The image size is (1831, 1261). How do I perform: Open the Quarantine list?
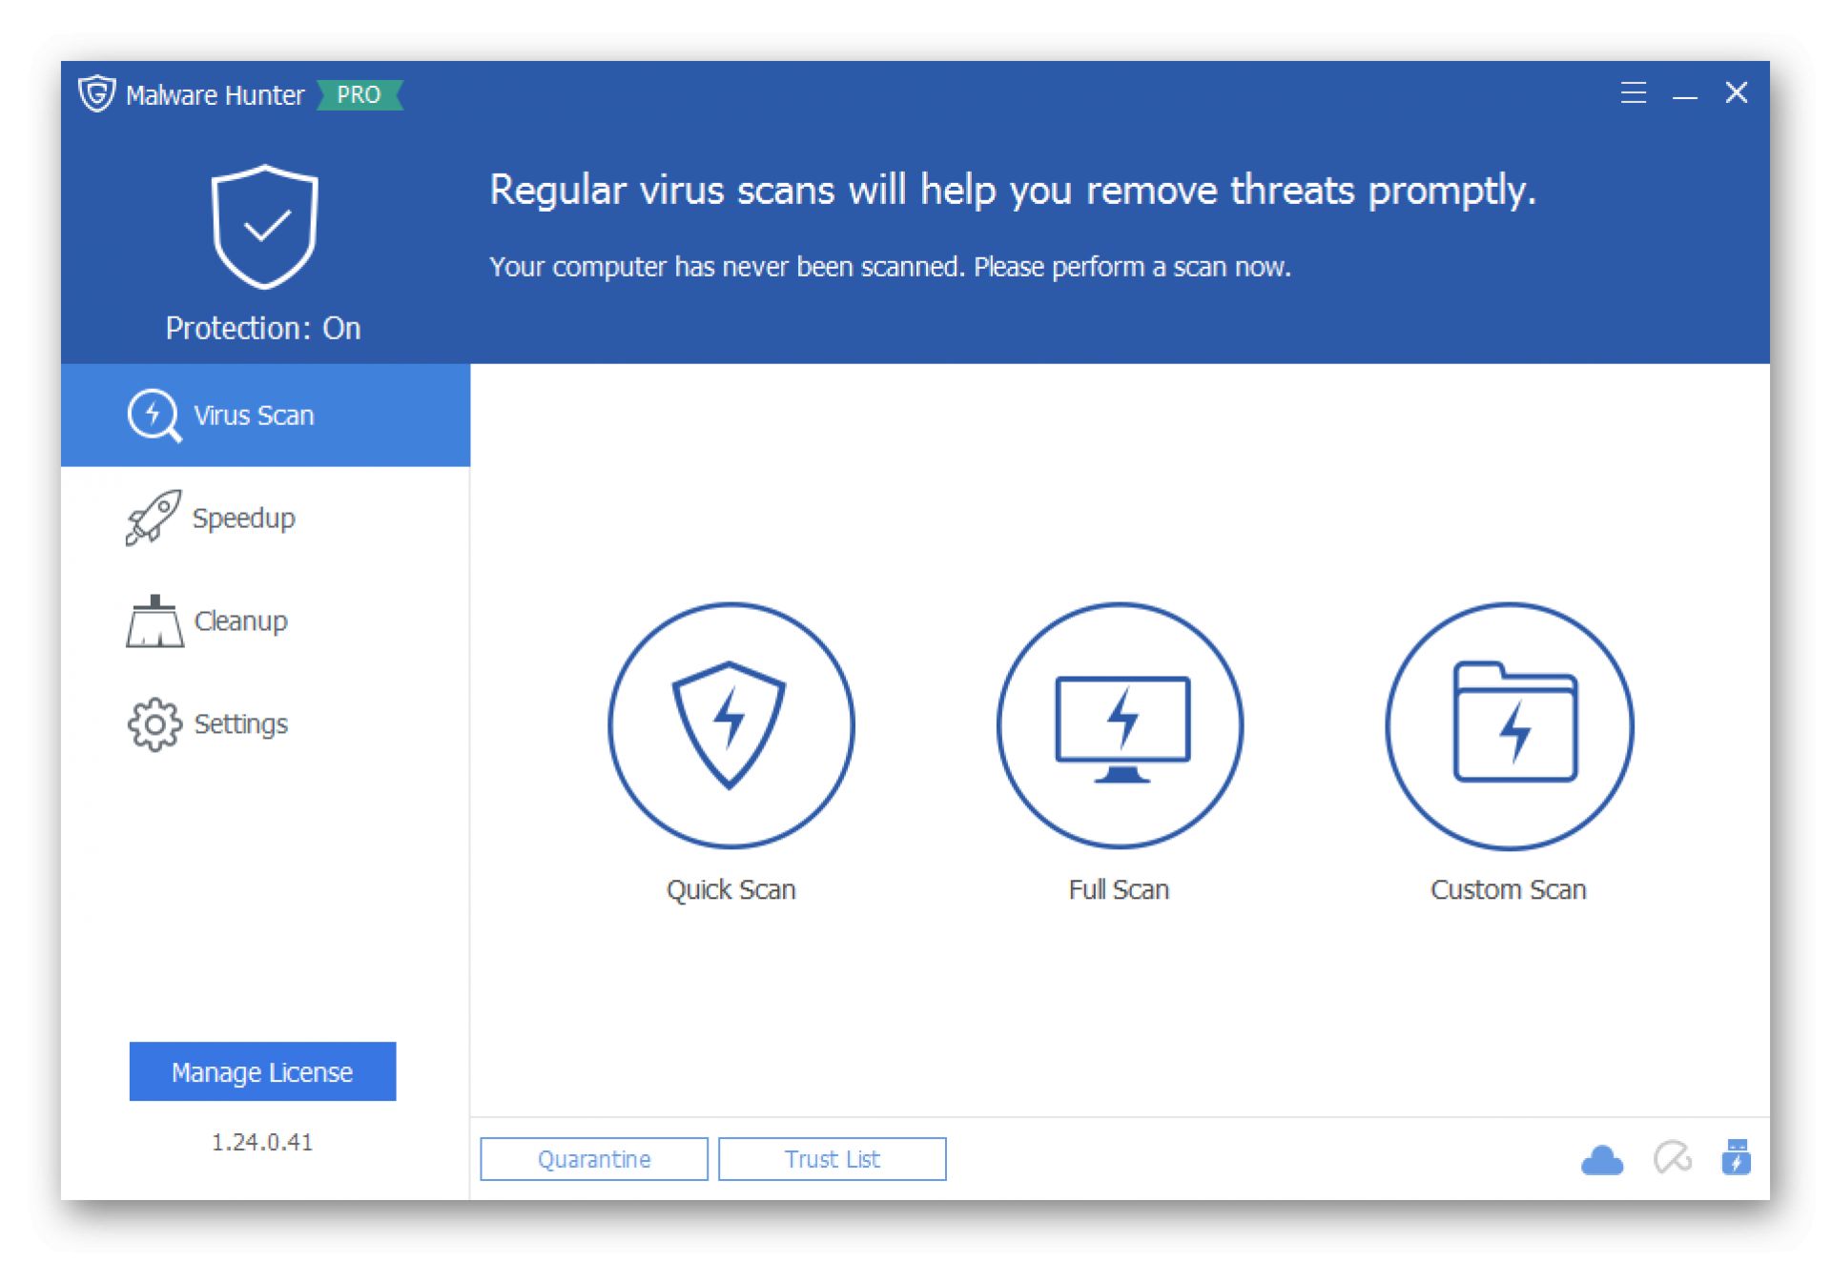point(594,1159)
